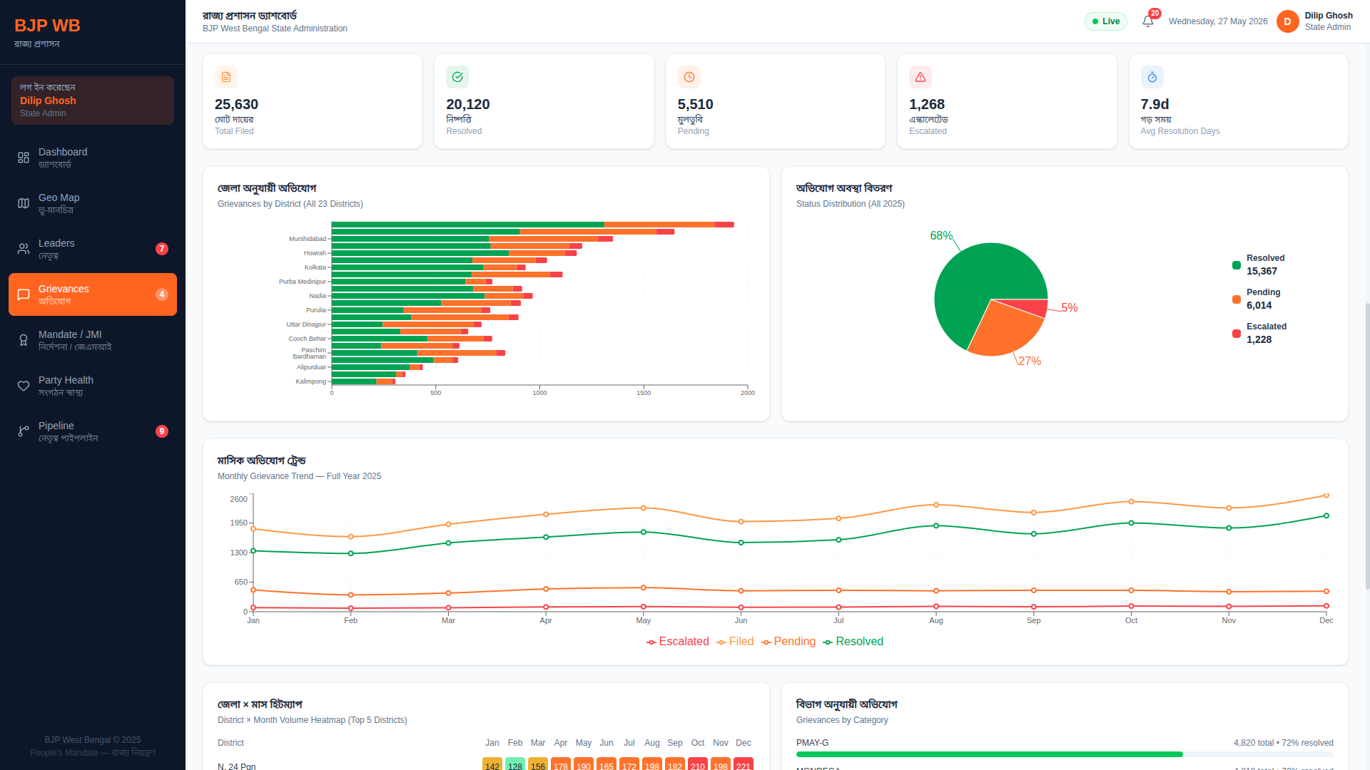
Task: Click the Dilip Ghosh orange avatar
Action: pos(1287,21)
